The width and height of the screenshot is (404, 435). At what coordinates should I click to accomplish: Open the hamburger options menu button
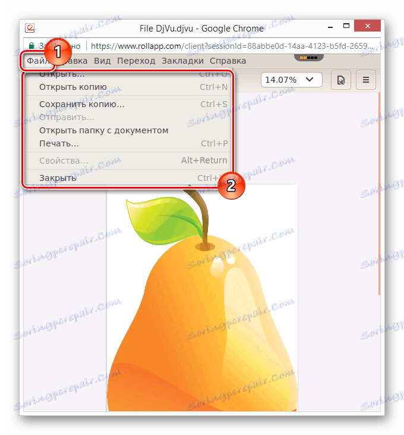[x=366, y=80]
